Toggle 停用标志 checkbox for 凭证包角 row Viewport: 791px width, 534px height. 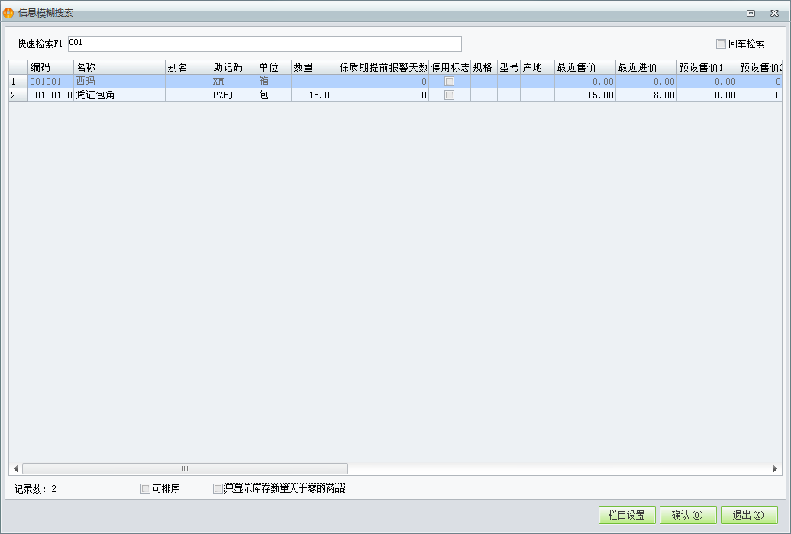click(450, 95)
